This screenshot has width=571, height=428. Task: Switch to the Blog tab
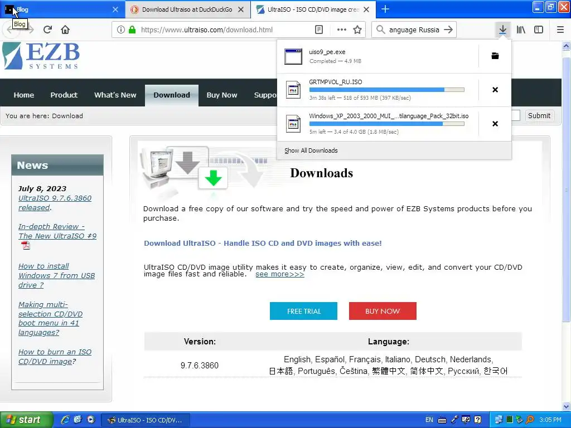[62, 9]
